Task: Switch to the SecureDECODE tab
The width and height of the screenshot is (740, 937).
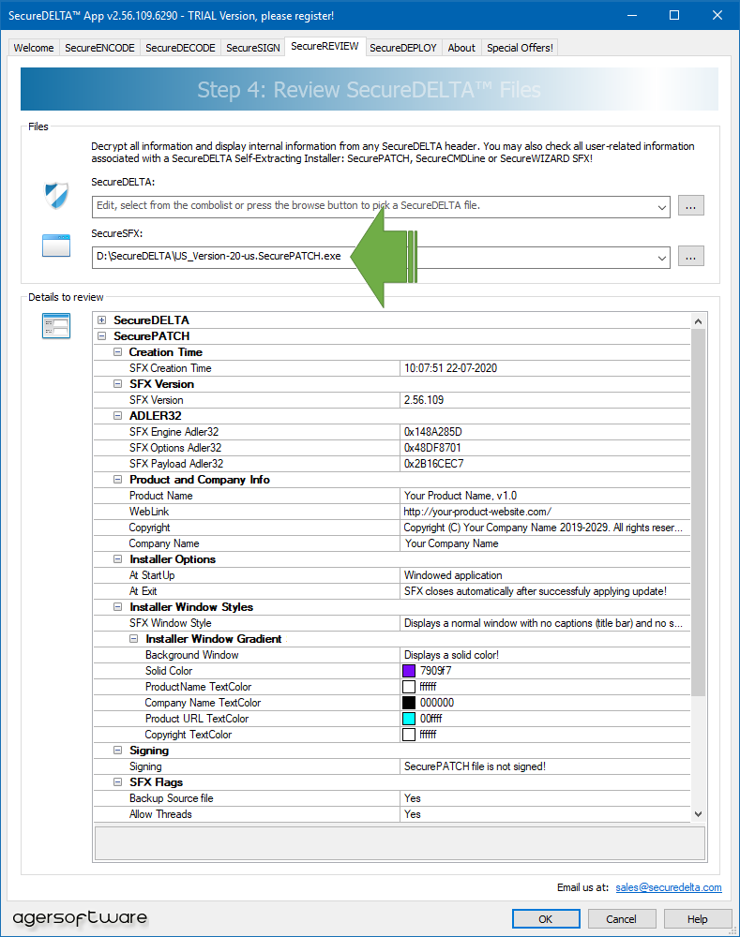Action: (180, 48)
